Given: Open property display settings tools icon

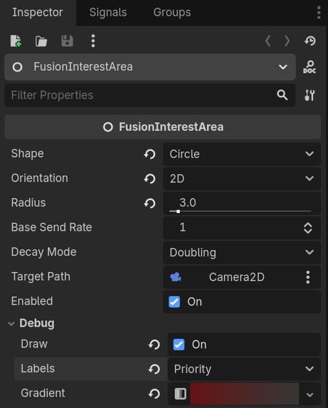Looking at the screenshot, I should (309, 95).
